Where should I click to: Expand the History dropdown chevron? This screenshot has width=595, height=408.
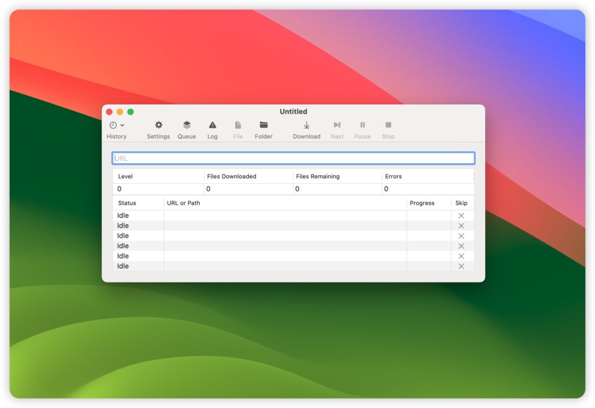[122, 125]
